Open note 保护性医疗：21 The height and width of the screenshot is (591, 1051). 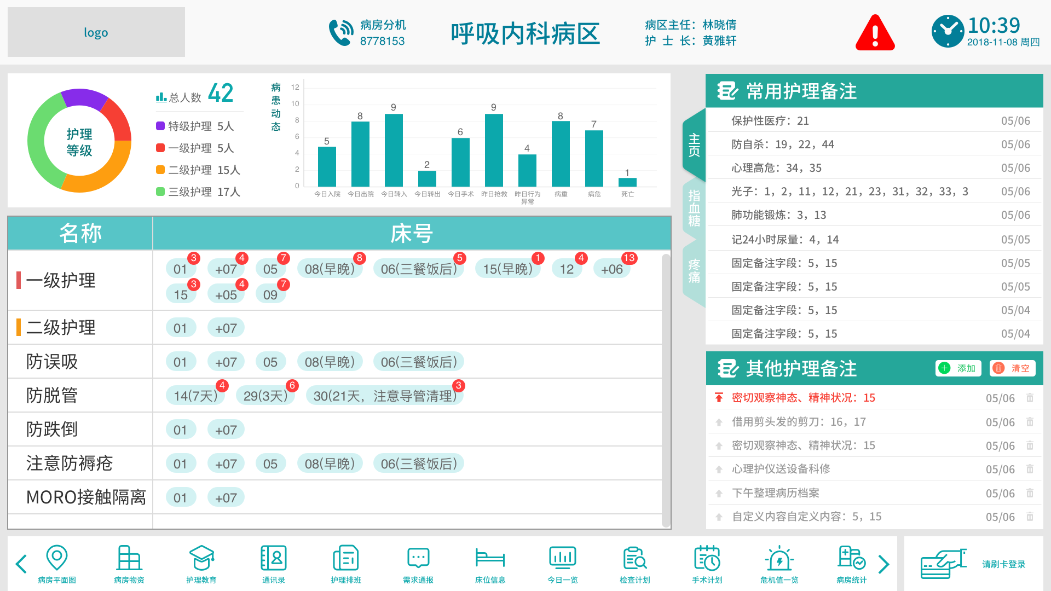(x=875, y=121)
